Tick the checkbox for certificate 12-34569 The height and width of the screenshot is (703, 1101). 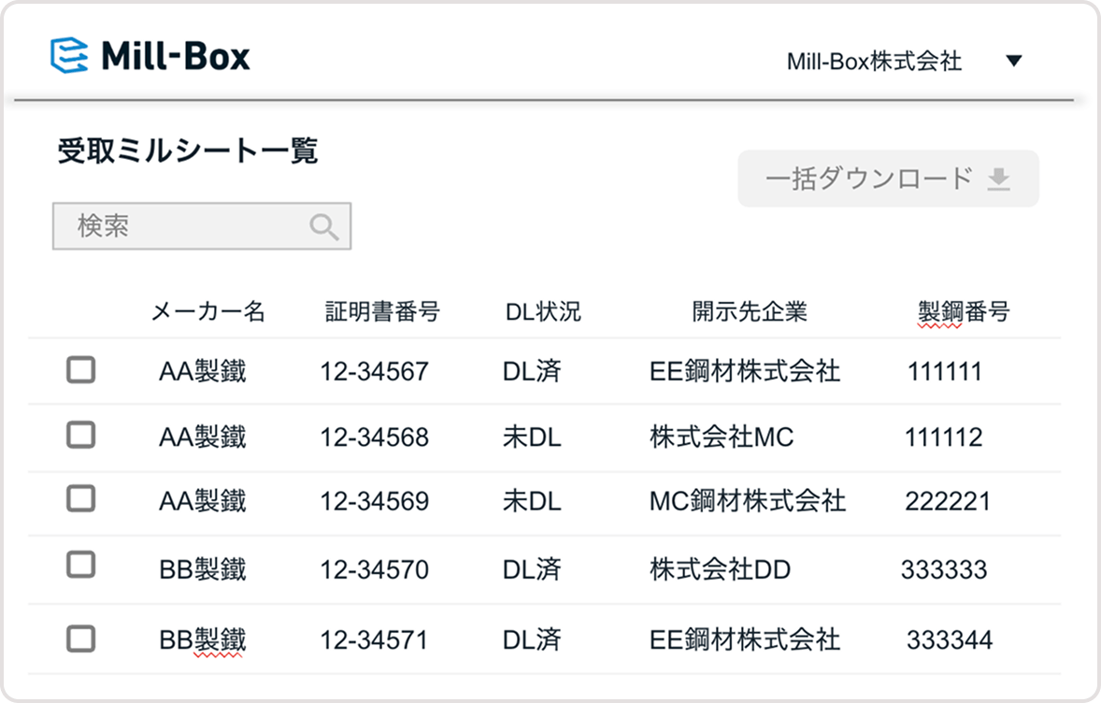(80, 498)
